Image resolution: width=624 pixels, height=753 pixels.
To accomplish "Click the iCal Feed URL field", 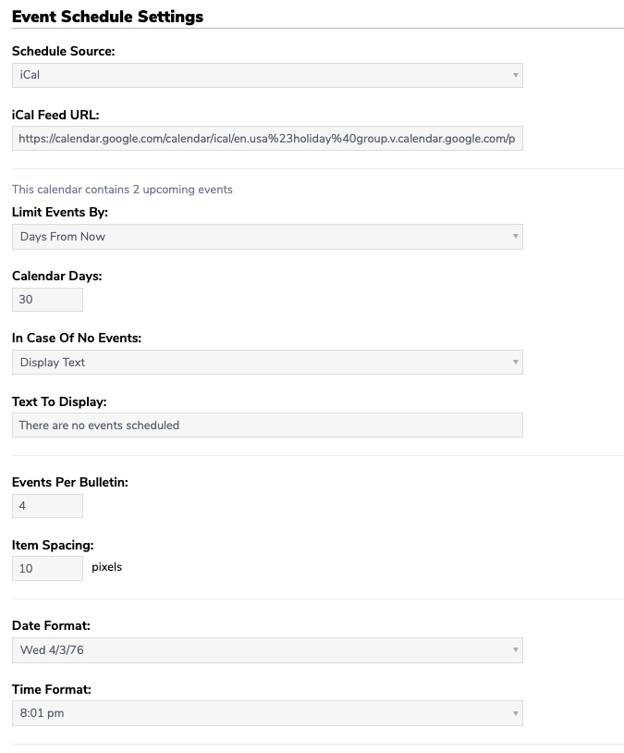I will tap(267, 139).
